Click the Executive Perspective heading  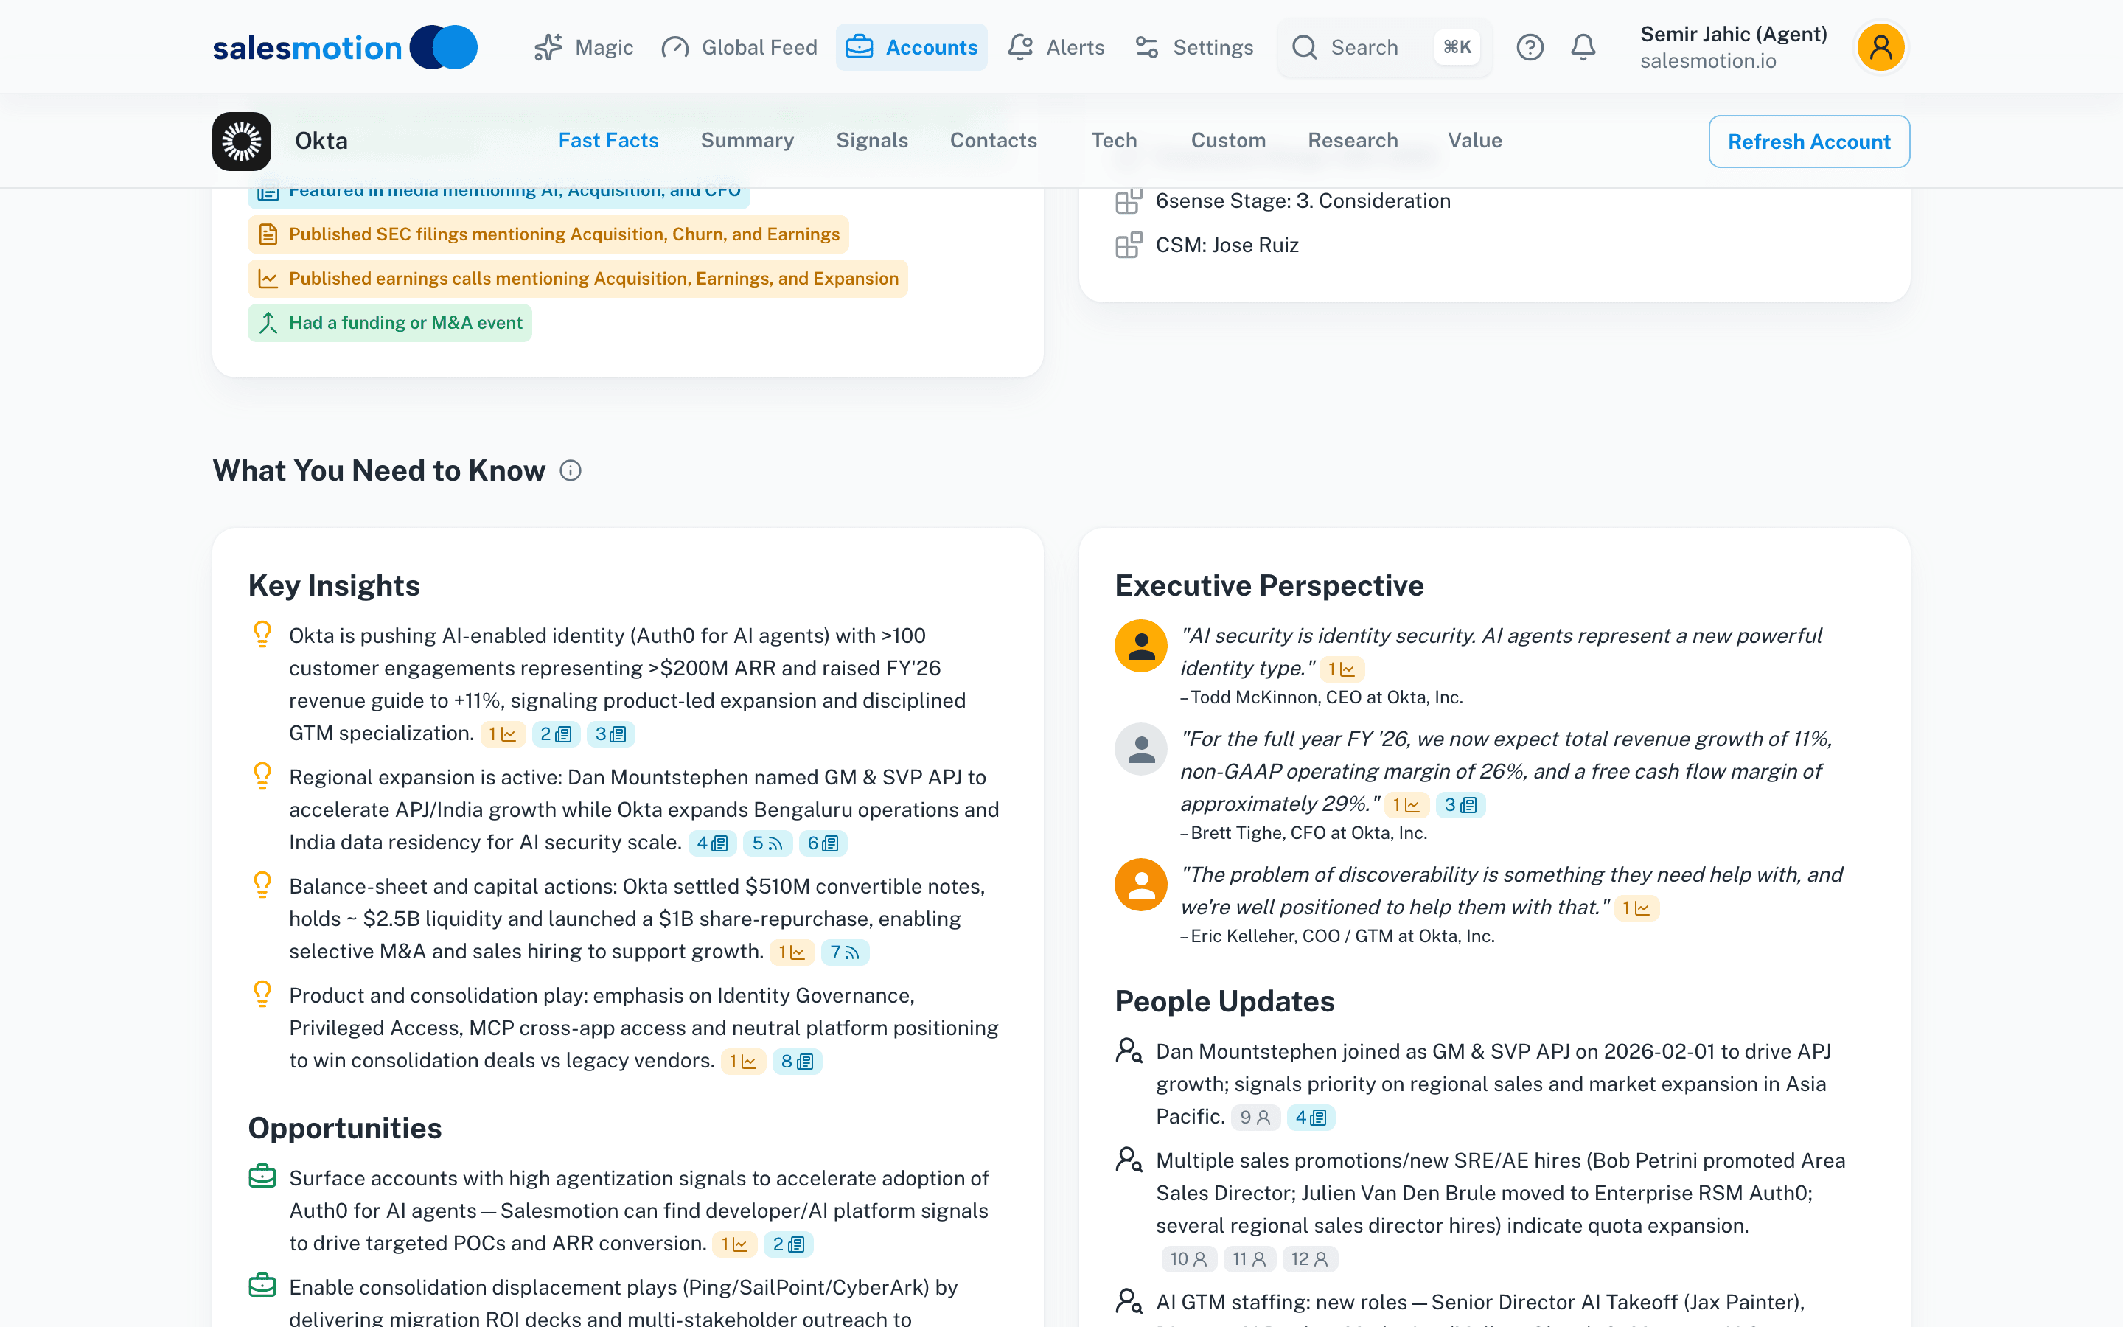click(1269, 585)
